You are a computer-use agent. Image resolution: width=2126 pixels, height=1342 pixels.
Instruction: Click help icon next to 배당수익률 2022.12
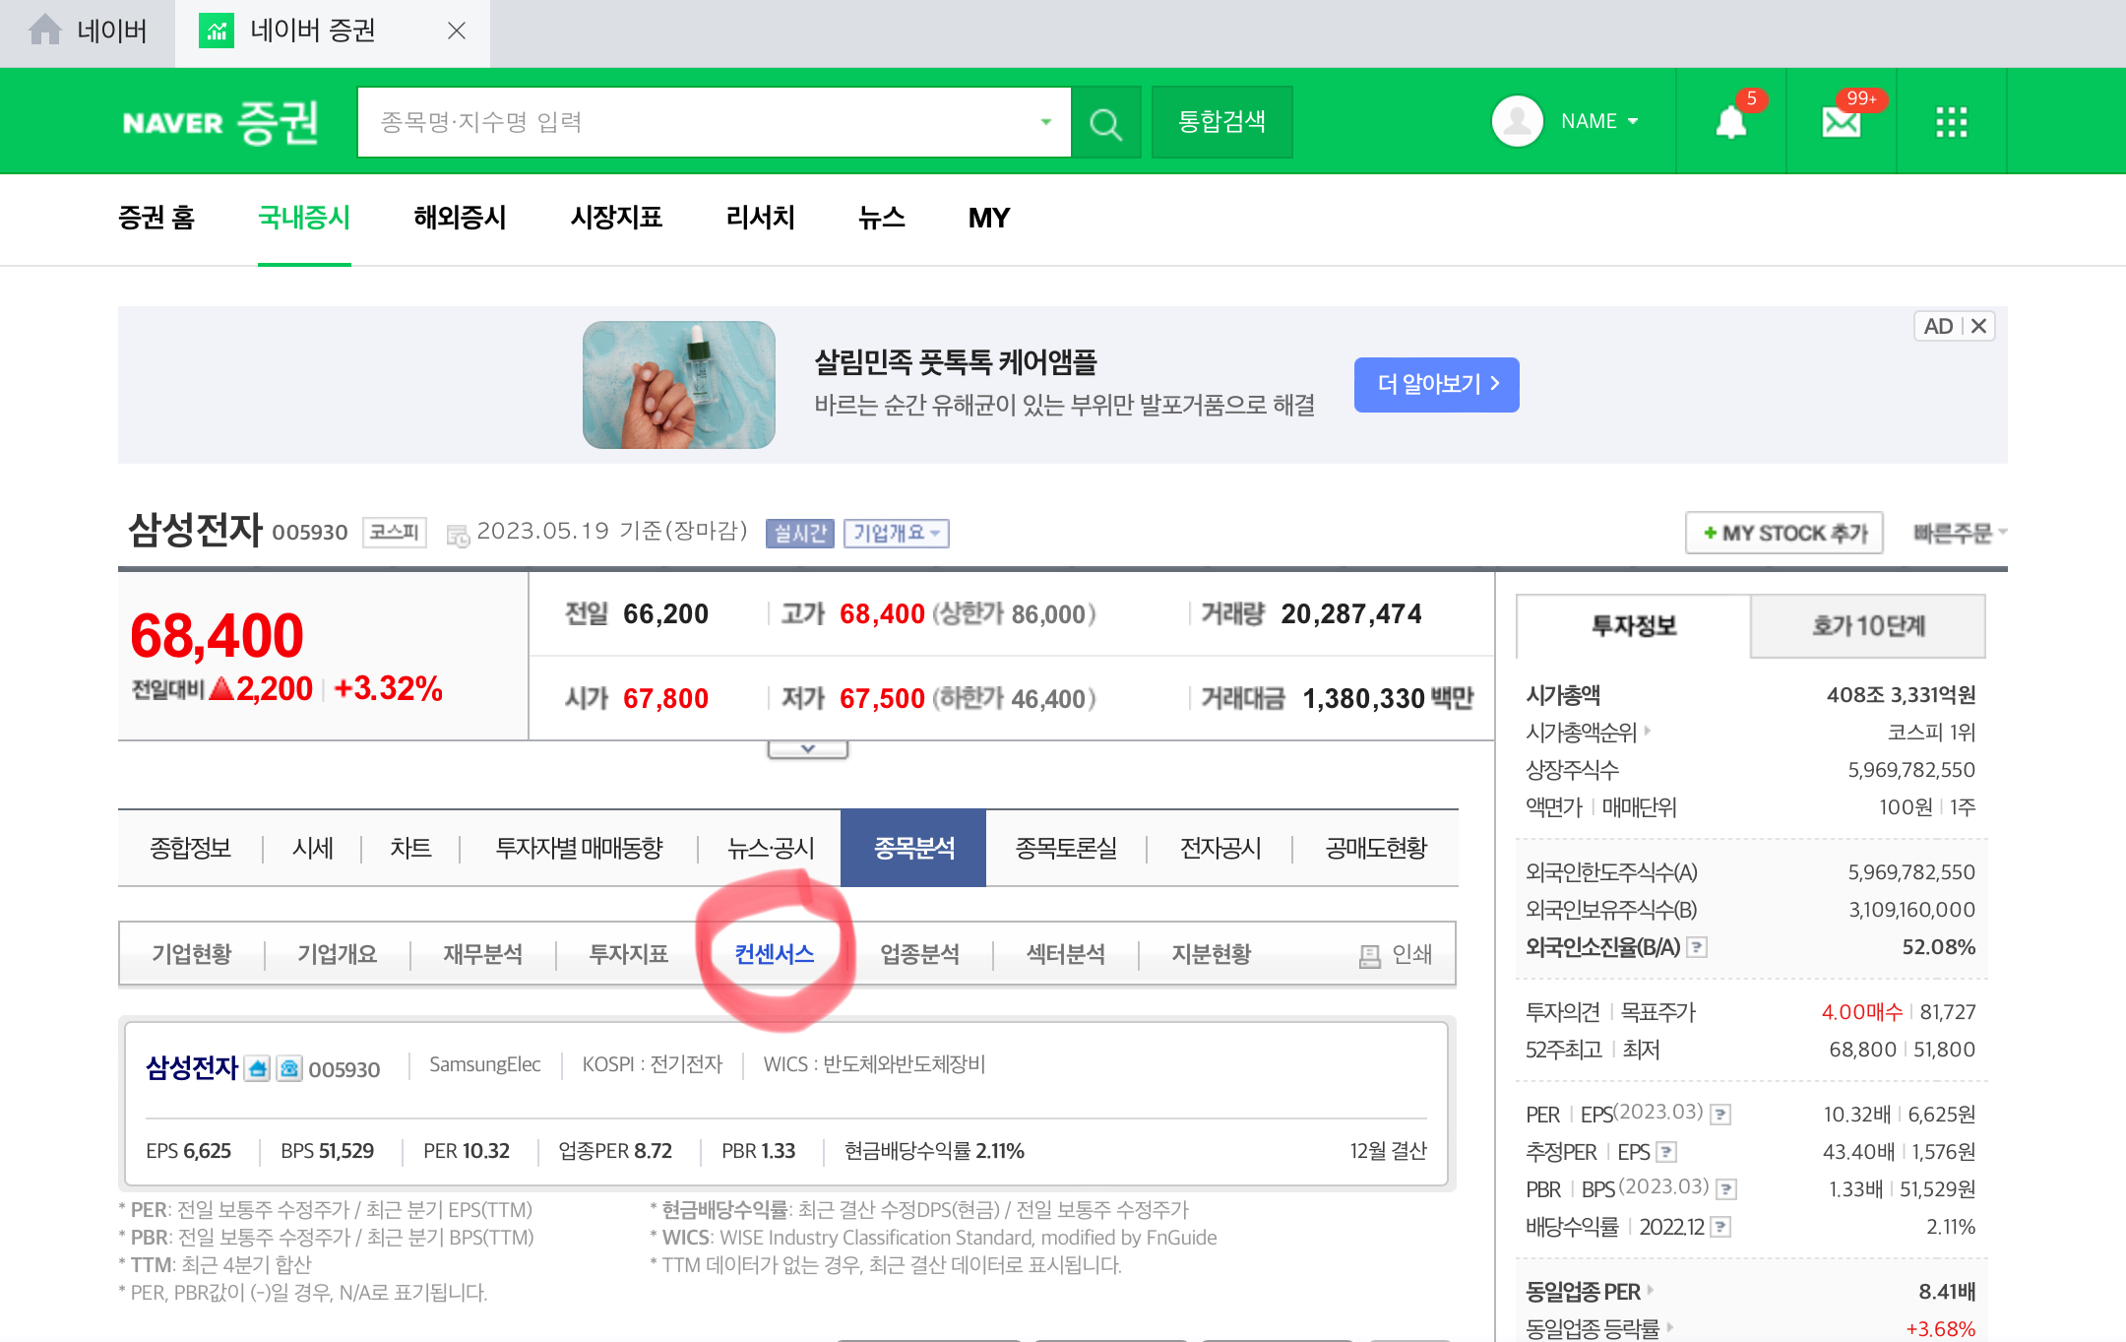[1720, 1227]
